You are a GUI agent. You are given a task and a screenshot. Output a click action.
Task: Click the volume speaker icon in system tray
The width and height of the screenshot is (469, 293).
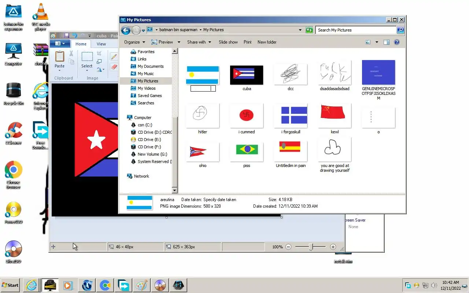(434, 285)
